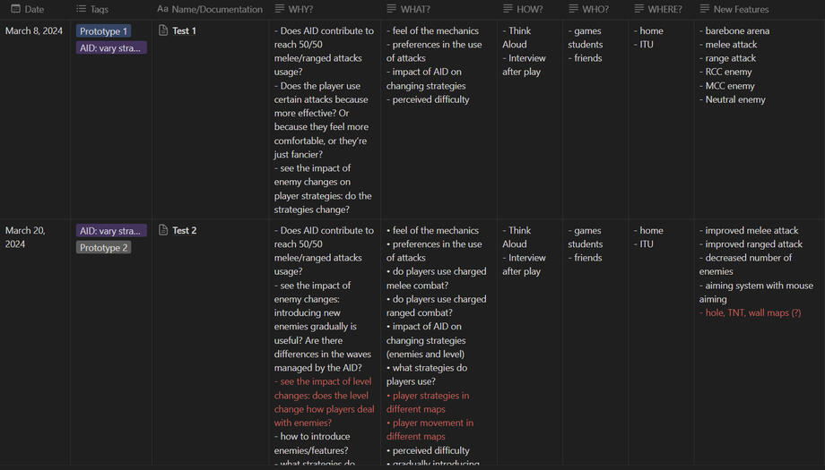Click the page icon next to Test 2
The image size is (825, 470).
[x=163, y=230]
